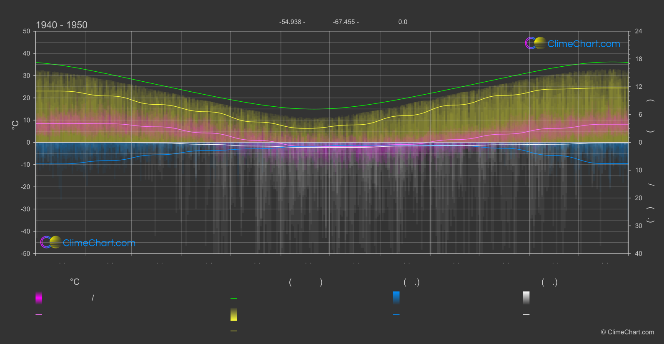Click the "-20" tick on left axis
Image resolution: width=664 pixels, height=344 pixels.
25,187
